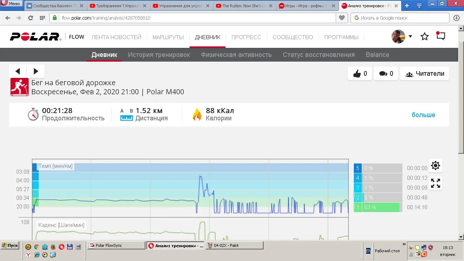Open the ПРОГРЕСС menu item
This screenshot has width=464, height=261.
[246, 37]
